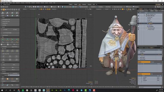Expand the Particle Maps list
This screenshot has height=92, width=164.
pos(138,59)
